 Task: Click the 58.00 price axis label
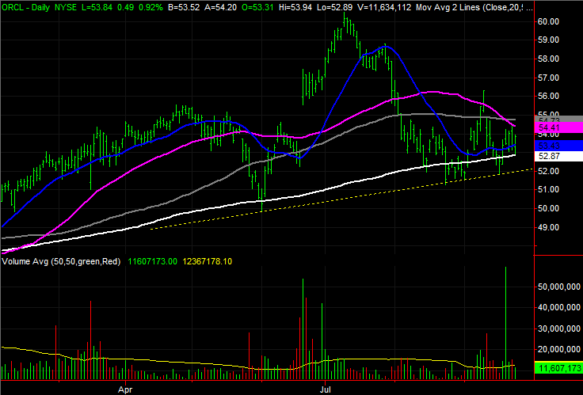[548, 59]
